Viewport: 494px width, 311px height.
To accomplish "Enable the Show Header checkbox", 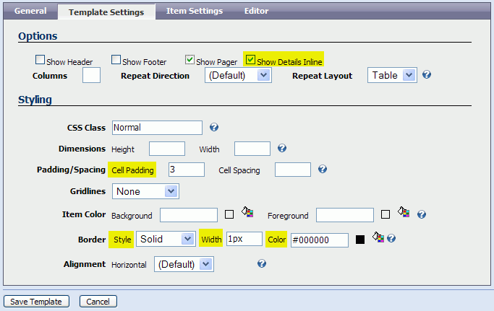I will click(x=40, y=59).
